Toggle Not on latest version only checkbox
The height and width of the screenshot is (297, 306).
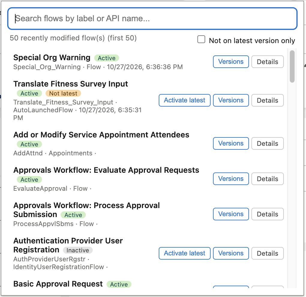pos(201,39)
